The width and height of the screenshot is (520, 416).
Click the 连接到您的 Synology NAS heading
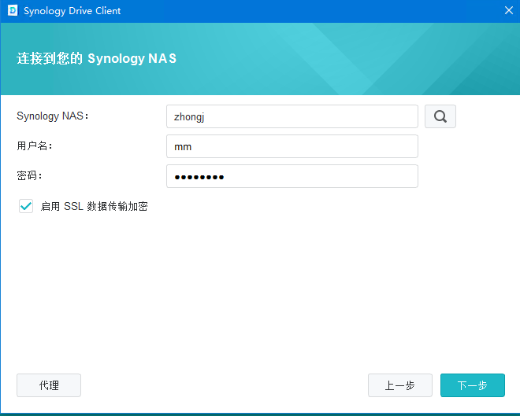click(x=96, y=58)
